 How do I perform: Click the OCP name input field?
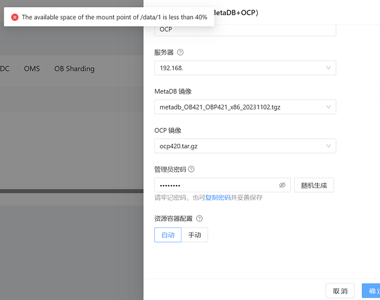tap(245, 30)
